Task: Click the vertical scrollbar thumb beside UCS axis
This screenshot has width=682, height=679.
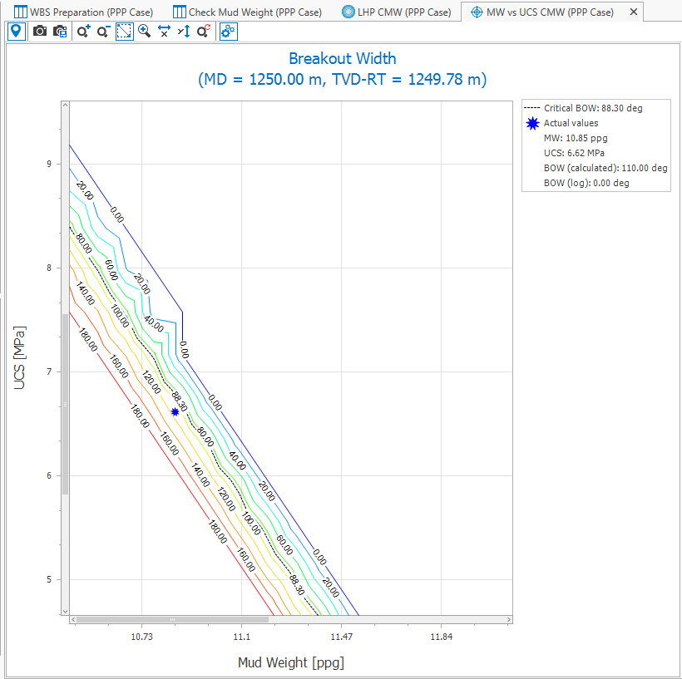Action: point(66,404)
